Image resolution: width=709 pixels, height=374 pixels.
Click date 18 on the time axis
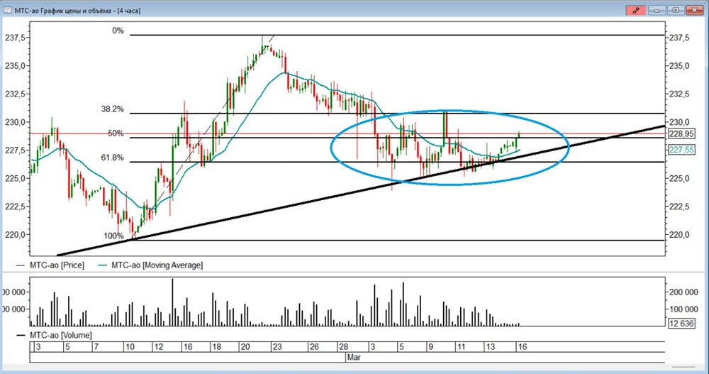coord(216,347)
